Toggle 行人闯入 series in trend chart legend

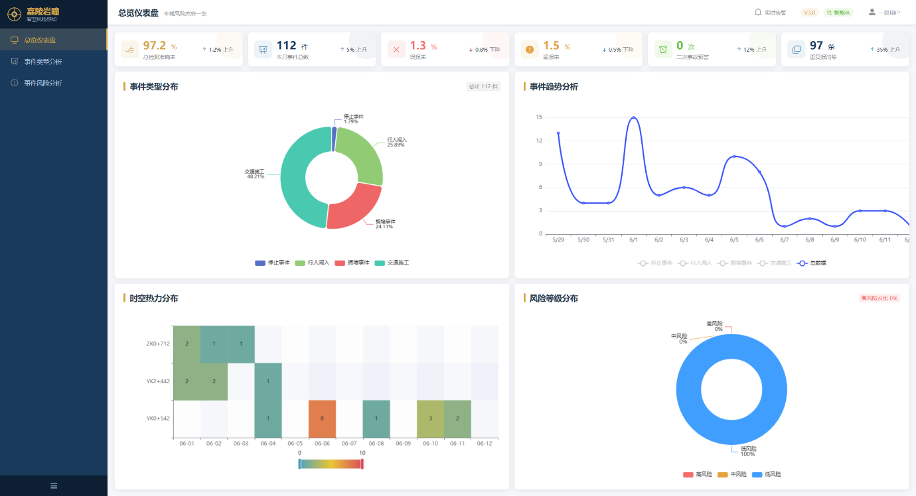[695, 263]
